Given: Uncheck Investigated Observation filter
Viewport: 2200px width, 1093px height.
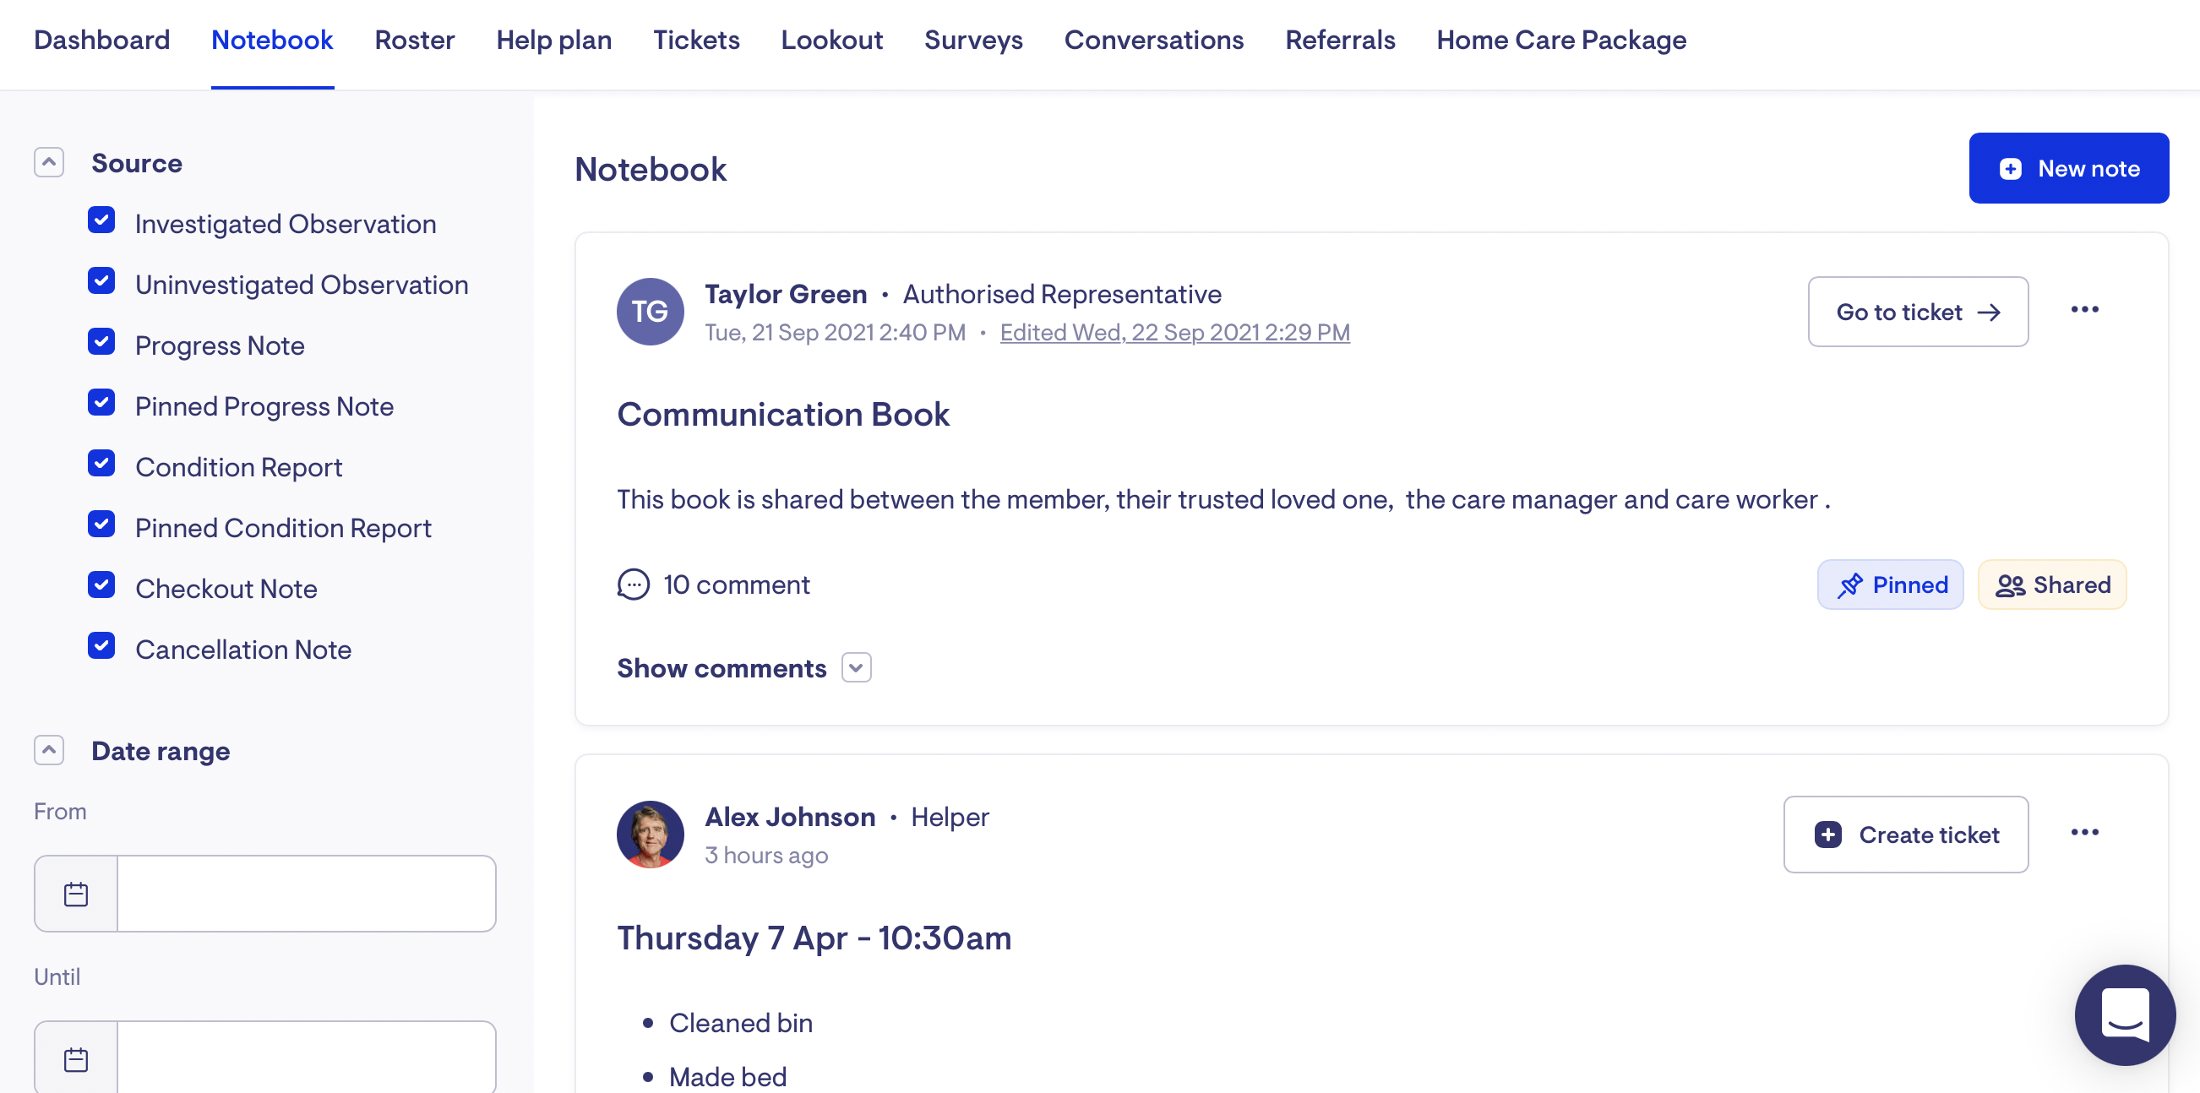Looking at the screenshot, I should 101,220.
